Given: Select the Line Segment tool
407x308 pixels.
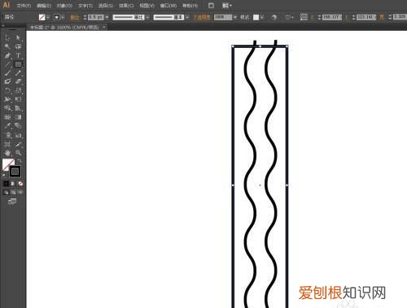Looking at the screenshot, I should 7,64.
